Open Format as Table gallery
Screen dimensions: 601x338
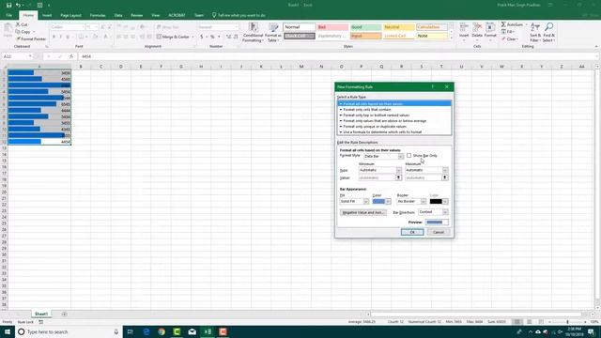pyautogui.click(x=273, y=32)
